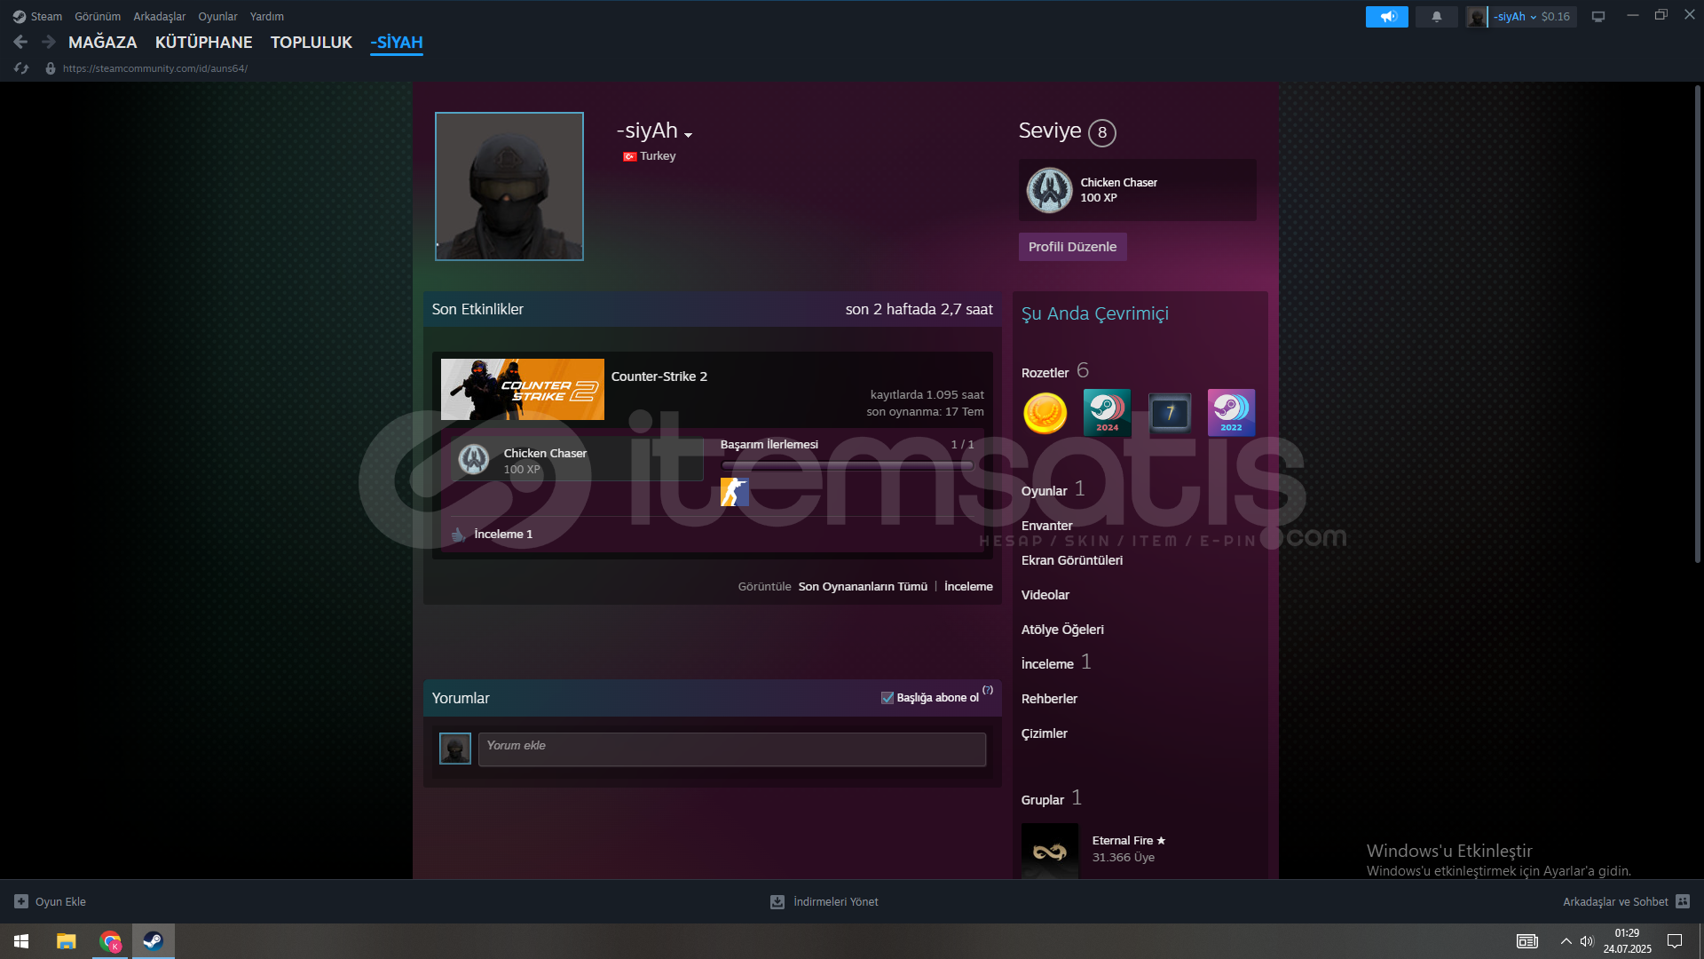Image resolution: width=1704 pixels, height=959 pixels.
Task: Open Windows Start menu
Action: (x=21, y=941)
